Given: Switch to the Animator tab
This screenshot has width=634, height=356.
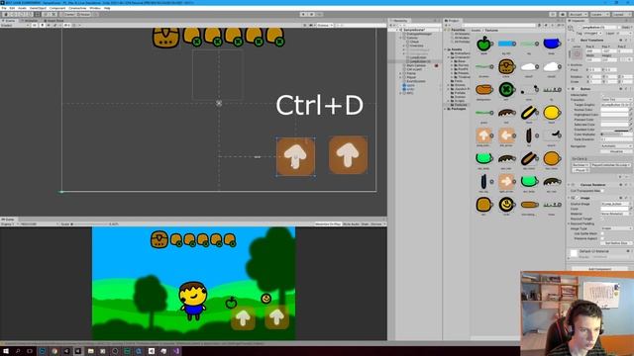Looking at the screenshot, I should coord(30,20).
